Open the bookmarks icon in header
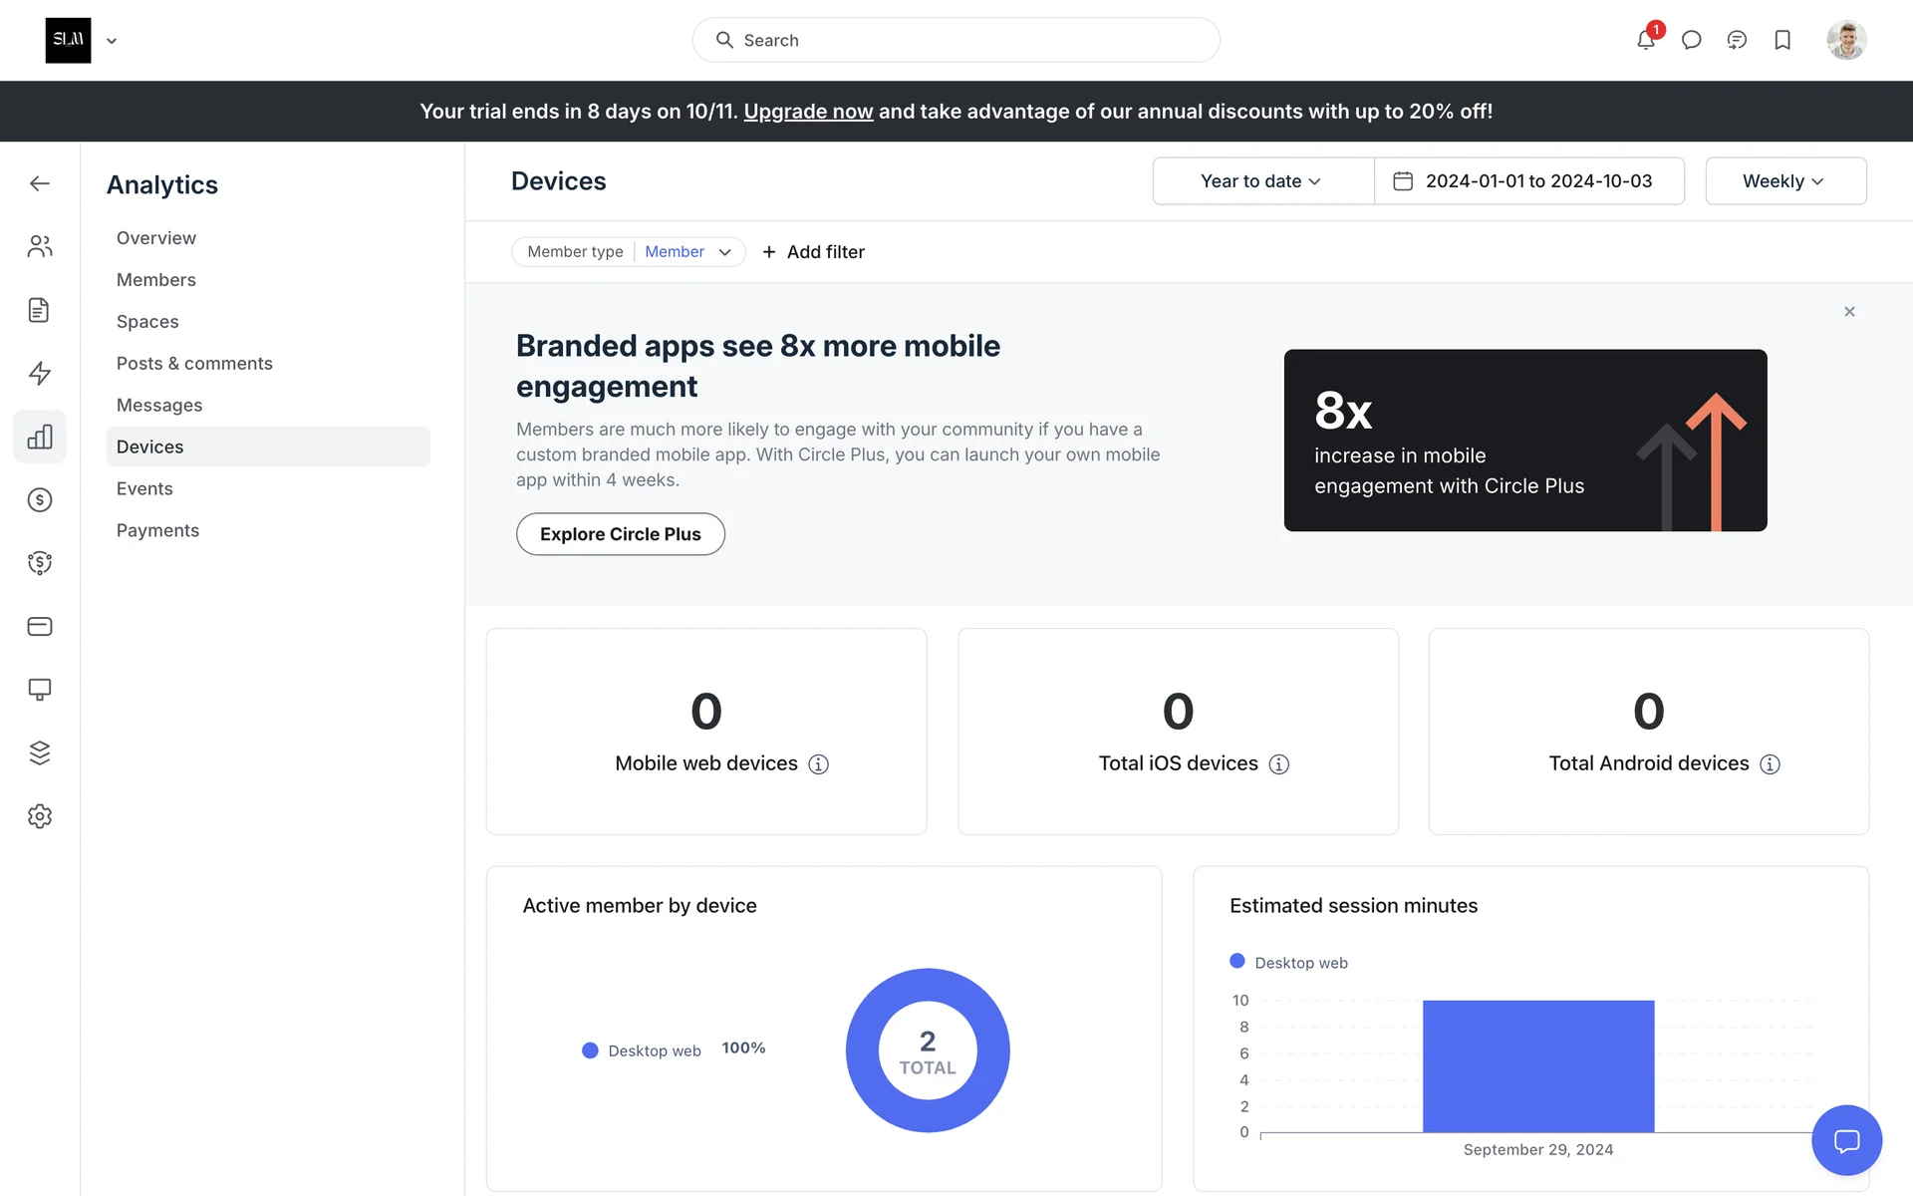The width and height of the screenshot is (1913, 1196). 1782,40
